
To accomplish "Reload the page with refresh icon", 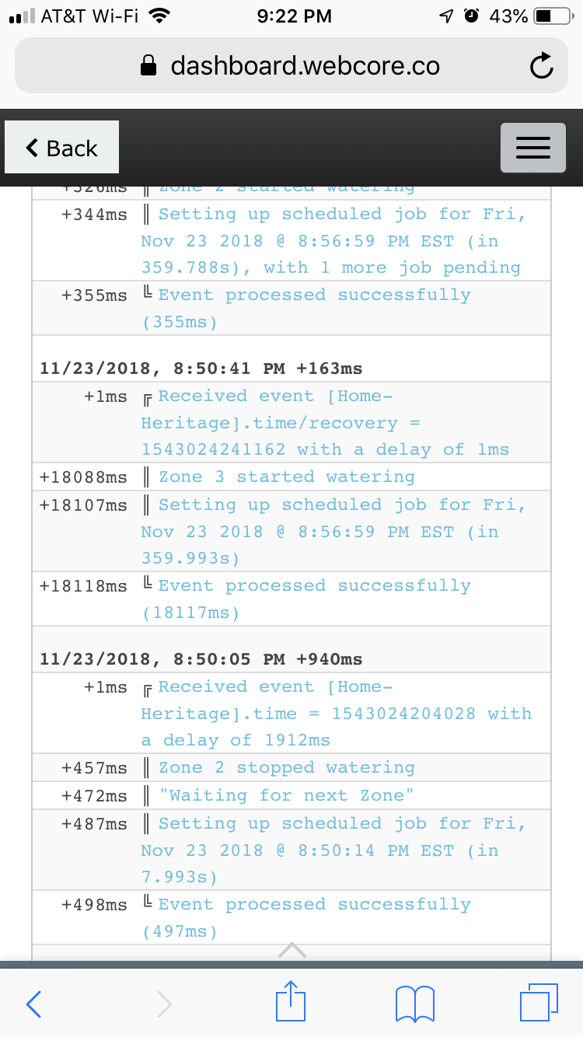I will 541,66.
